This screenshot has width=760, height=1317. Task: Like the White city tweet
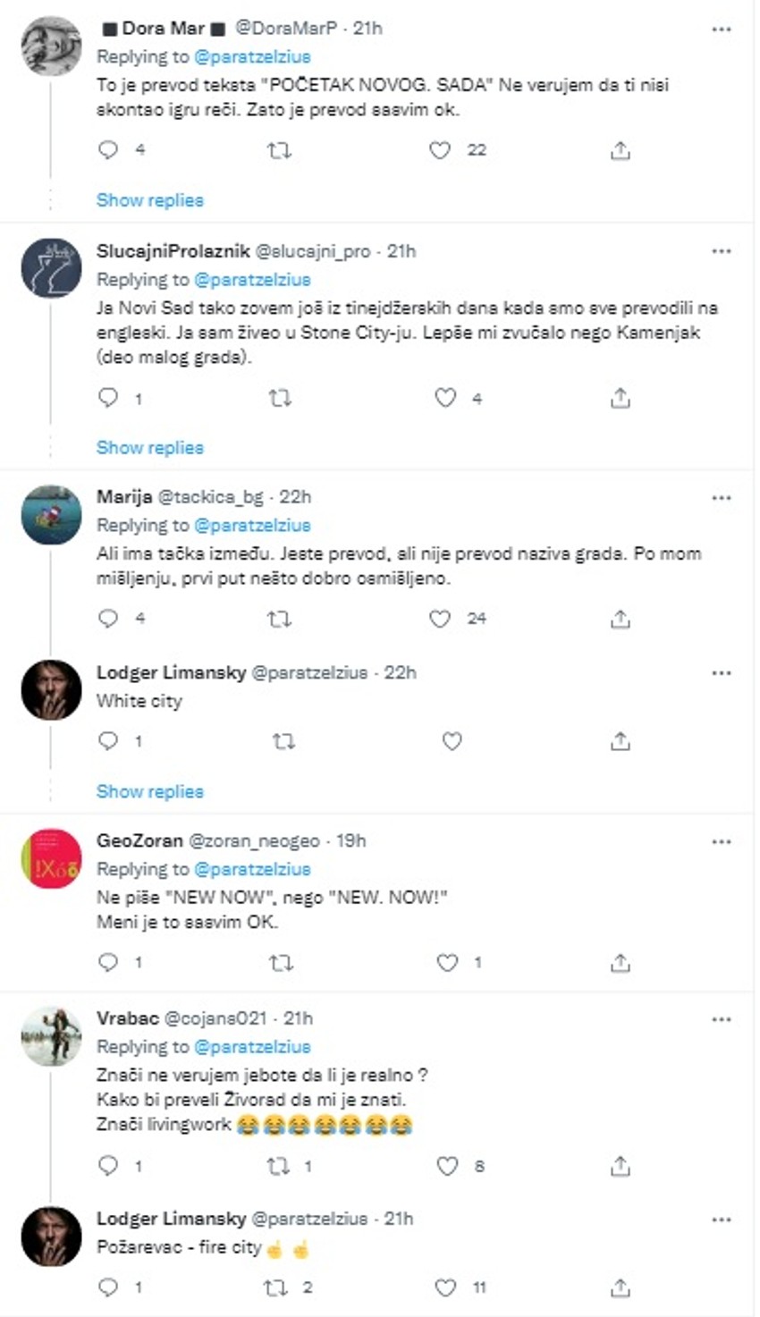(452, 741)
